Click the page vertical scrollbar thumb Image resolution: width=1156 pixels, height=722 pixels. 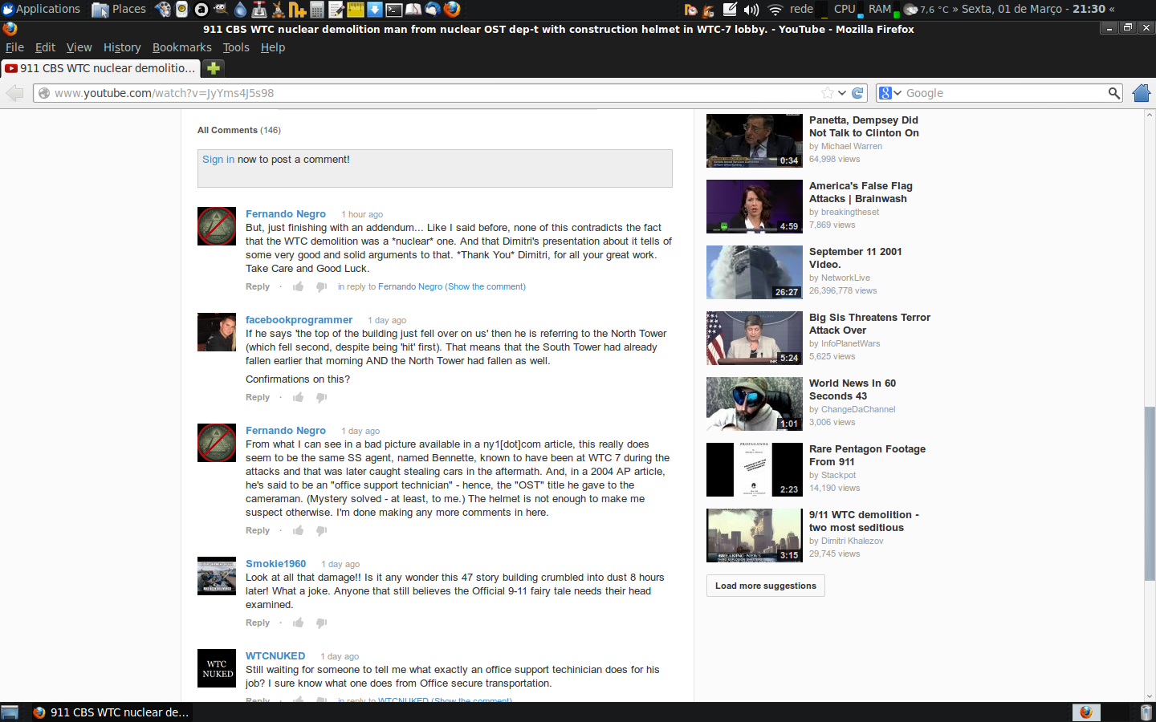click(1150, 493)
